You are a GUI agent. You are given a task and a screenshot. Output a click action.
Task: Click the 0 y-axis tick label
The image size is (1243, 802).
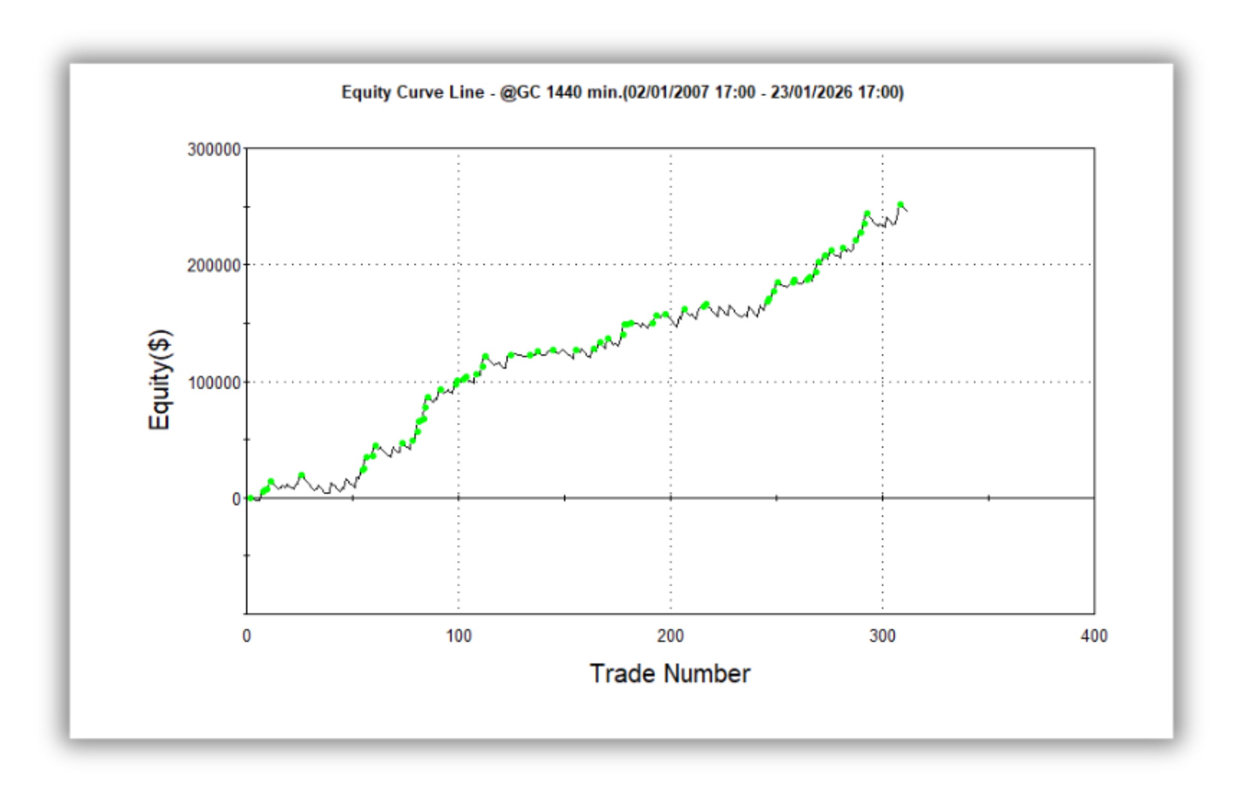(236, 499)
